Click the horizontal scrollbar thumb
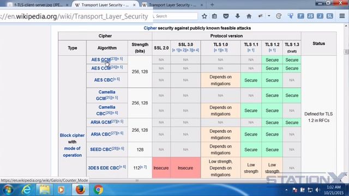This screenshot has height=196, width=349. coord(137,180)
